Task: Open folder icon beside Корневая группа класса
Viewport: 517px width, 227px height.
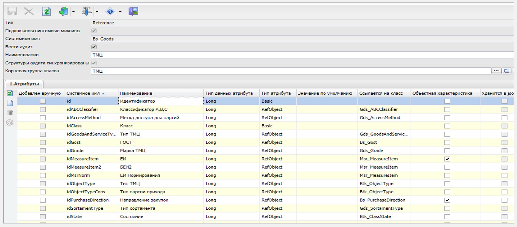Action: tap(506, 71)
